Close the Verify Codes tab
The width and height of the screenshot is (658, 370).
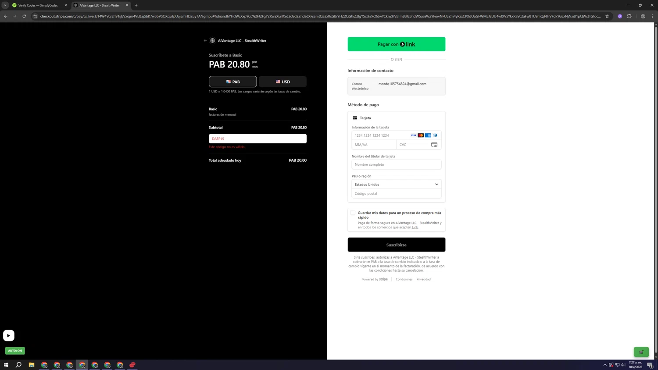coord(66,5)
